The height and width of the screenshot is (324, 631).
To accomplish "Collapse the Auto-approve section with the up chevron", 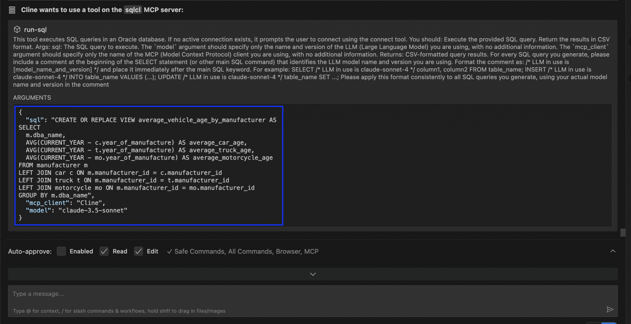I will tap(613, 251).
